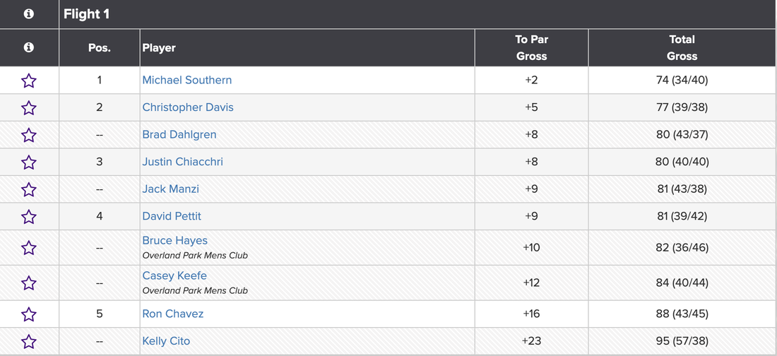Click the info icon in the column header row
The image size is (777, 356).
(x=29, y=48)
